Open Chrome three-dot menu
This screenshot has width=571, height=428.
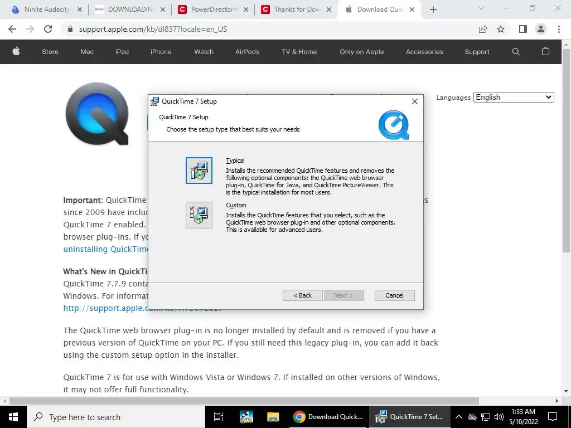pyautogui.click(x=559, y=29)
